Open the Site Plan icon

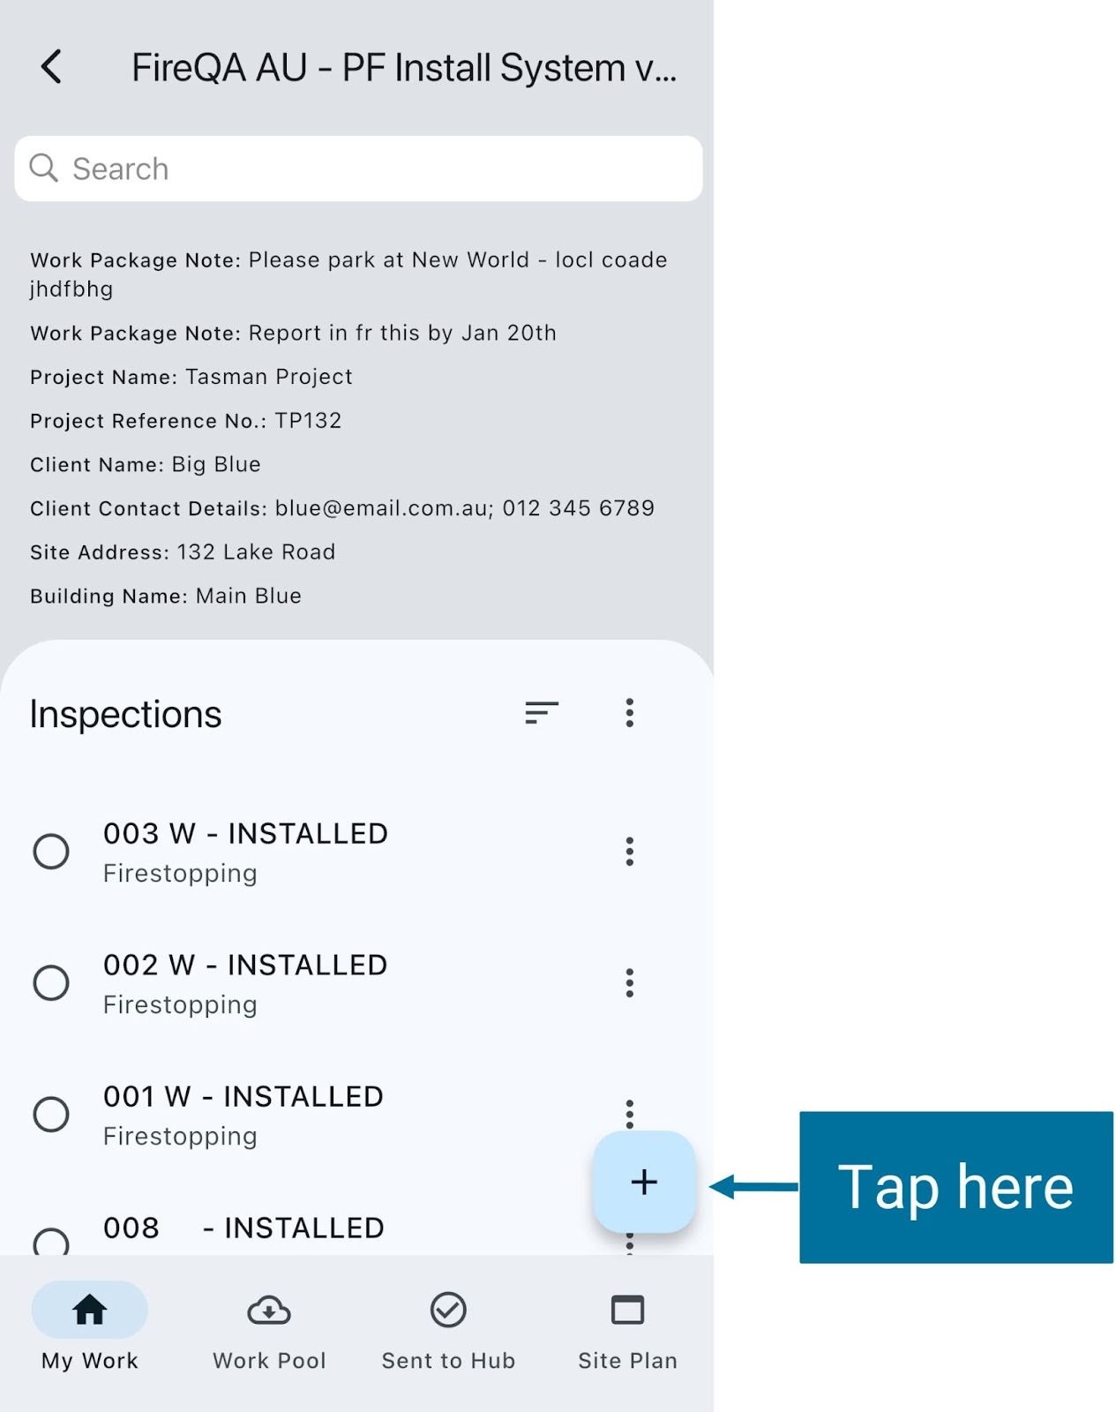[627, 1311]
